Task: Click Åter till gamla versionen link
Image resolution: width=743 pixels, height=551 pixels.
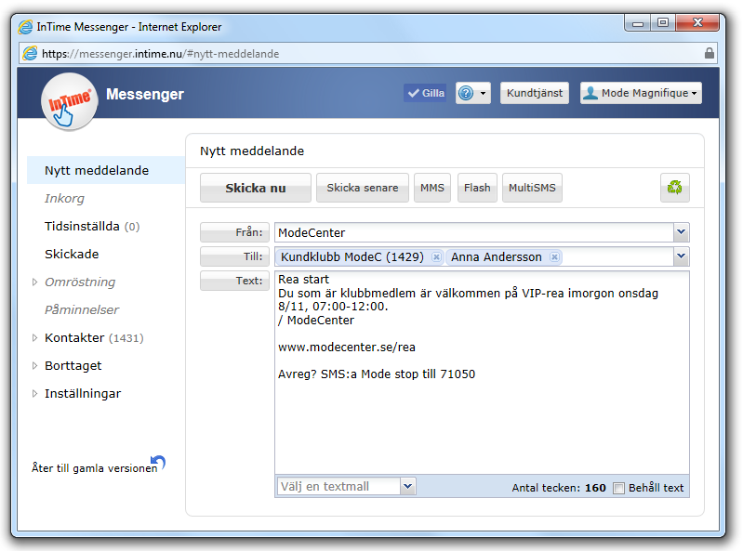Action: click(94, 468)
